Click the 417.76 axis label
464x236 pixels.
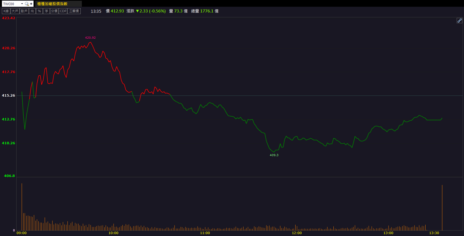click(x=9, y=72)
